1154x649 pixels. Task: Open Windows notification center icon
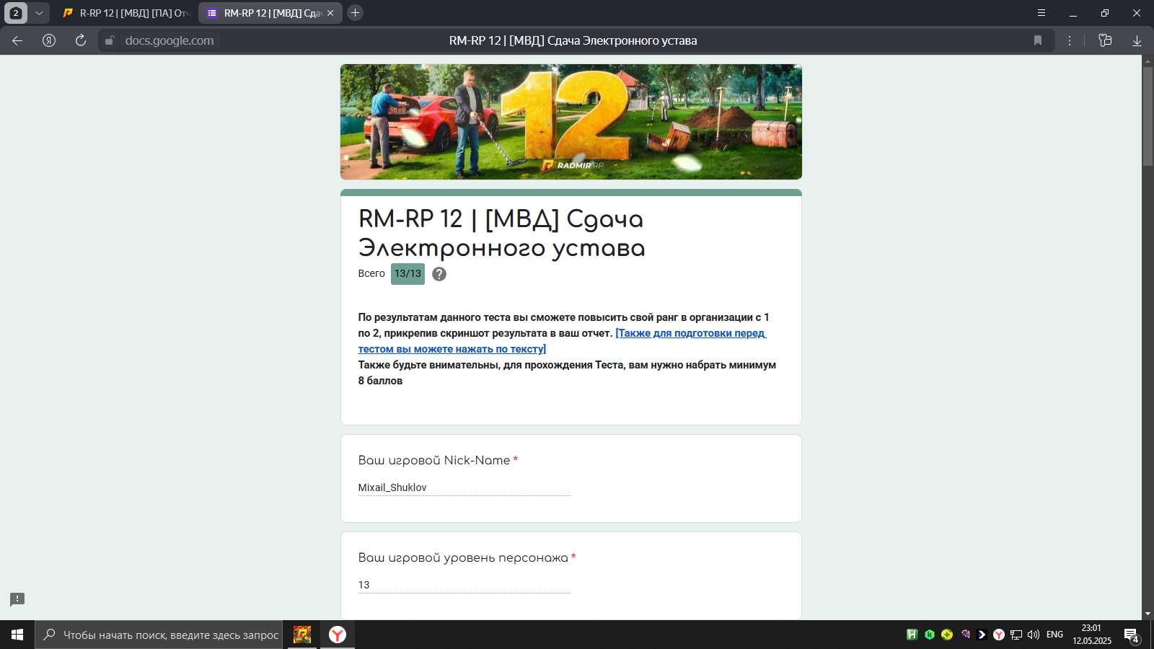coord(1132,635)
